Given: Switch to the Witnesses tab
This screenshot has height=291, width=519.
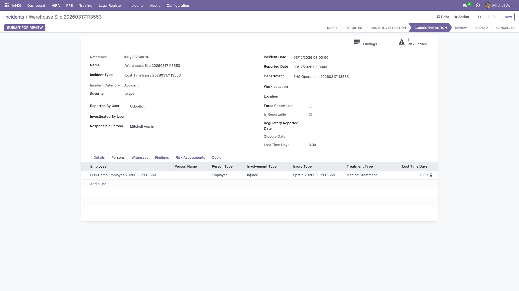Looking at the screenshot, I should (140, 158).
